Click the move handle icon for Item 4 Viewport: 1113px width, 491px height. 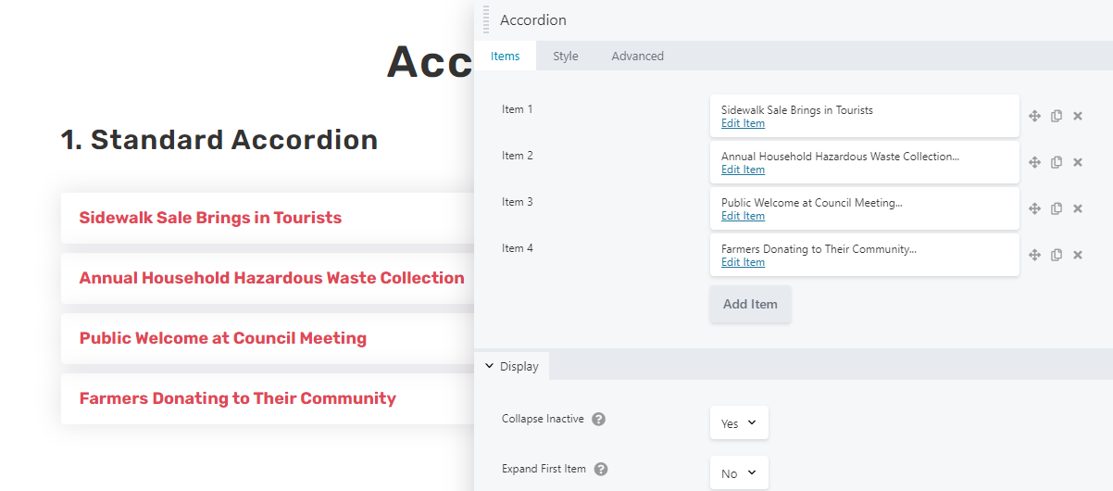pos(1035,255)
